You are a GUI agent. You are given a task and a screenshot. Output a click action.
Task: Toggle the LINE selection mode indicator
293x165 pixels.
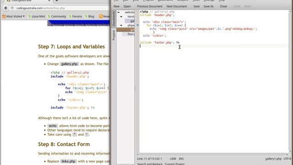(x=173, y=159)
